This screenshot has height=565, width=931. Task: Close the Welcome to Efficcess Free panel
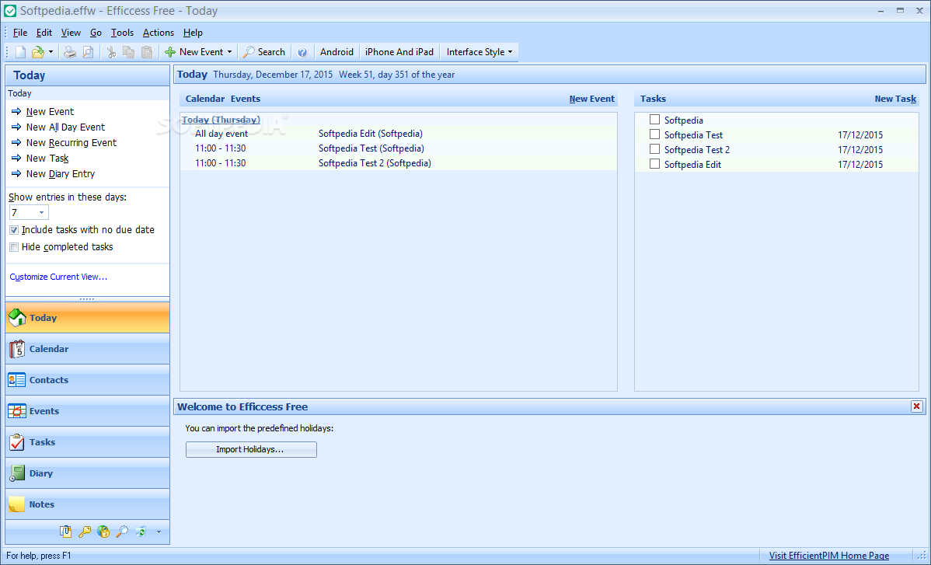917,406
